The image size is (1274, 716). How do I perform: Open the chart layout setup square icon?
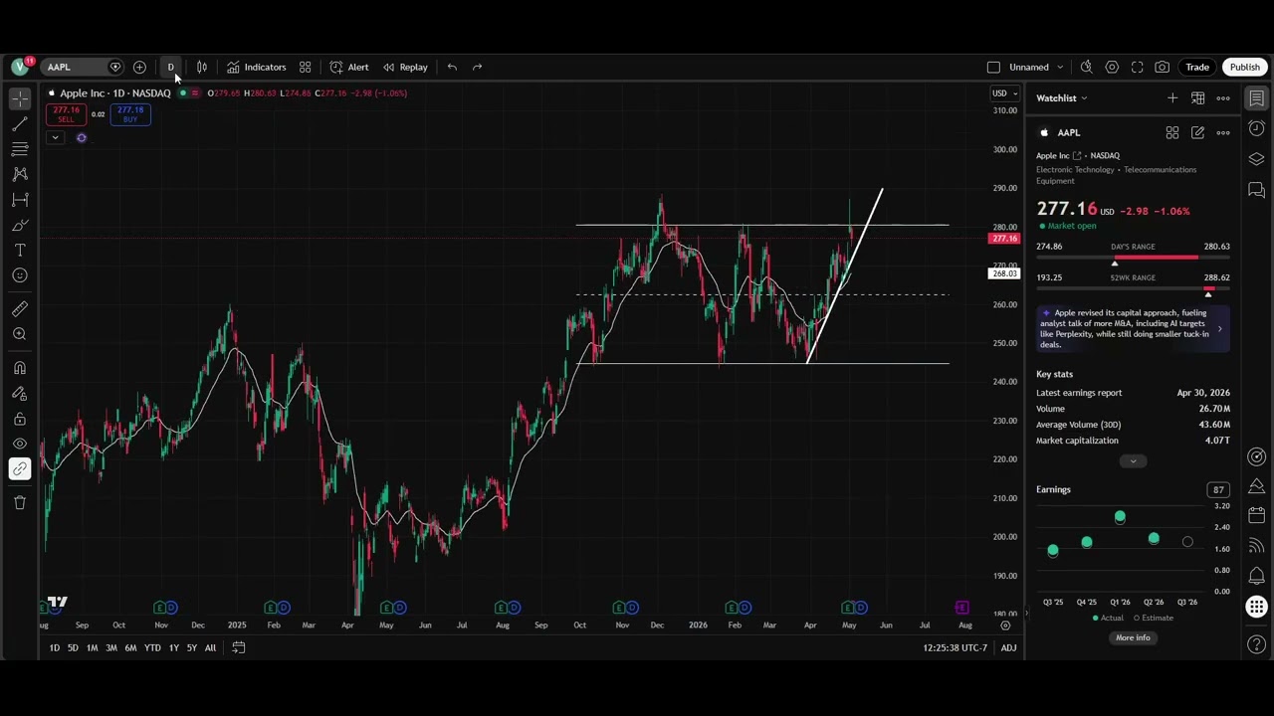click(x=993, y=67)
